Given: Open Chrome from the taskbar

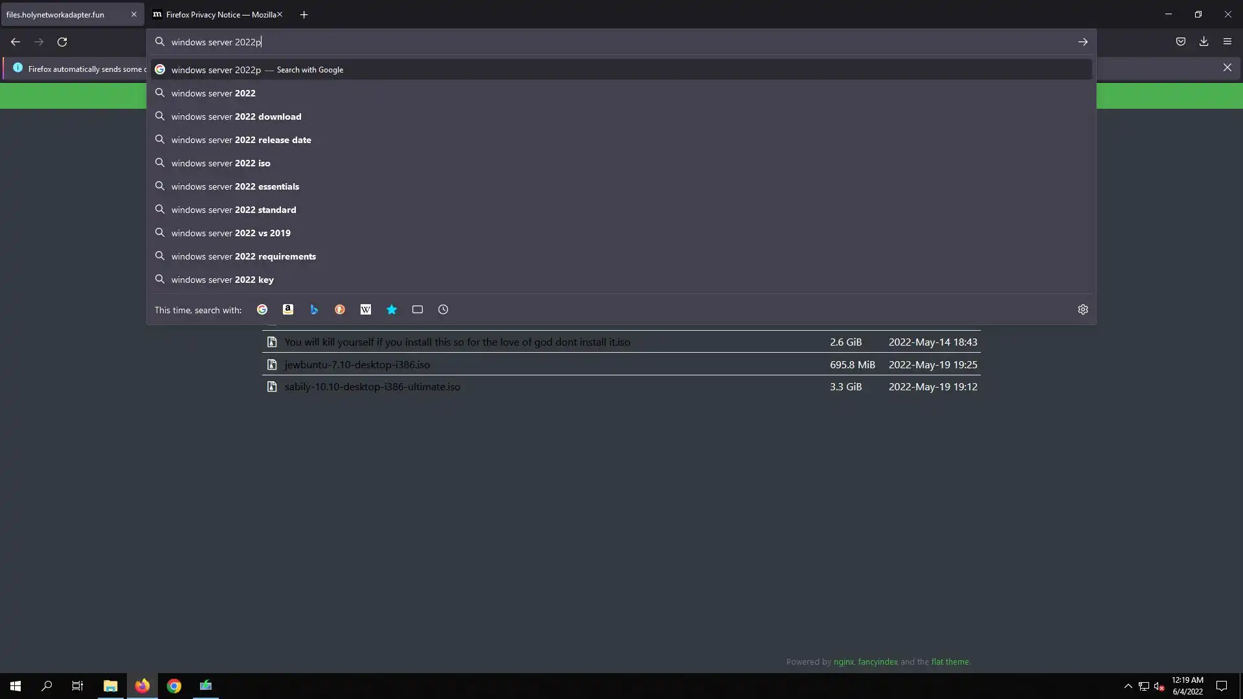Looking at the screenshot, I should (174, 685).
